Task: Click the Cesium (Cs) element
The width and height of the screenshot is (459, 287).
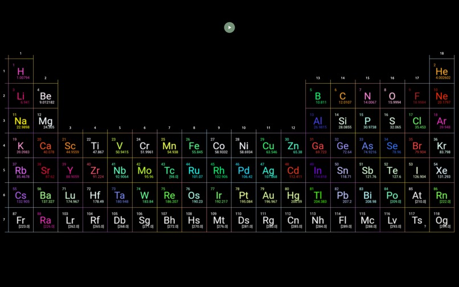Action: point(21,195)
